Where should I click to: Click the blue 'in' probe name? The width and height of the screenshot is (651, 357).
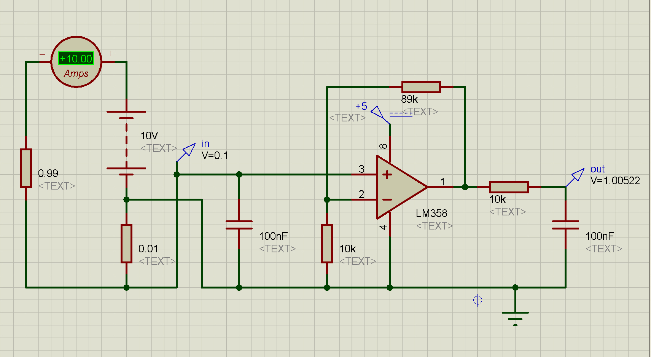coord(205,144)
